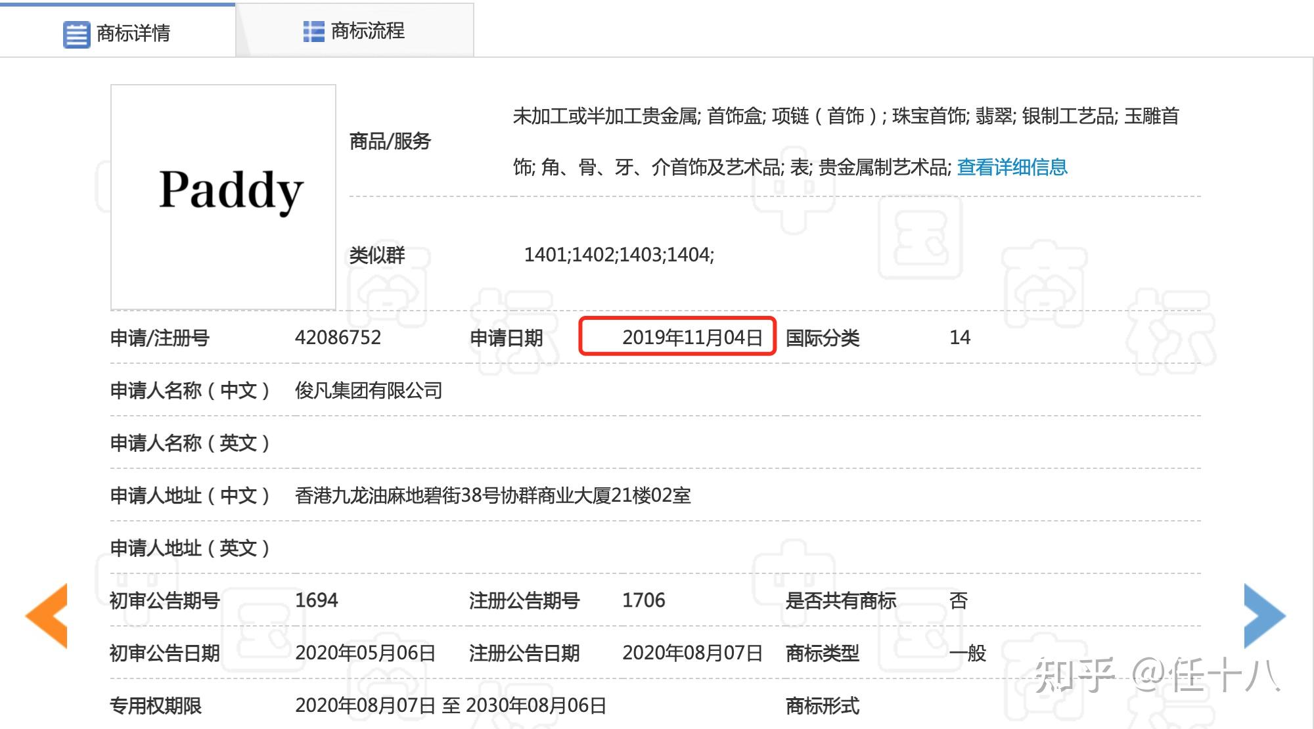Click registration announcement date 2020年08月07日
The image size is (1314, 729).
(692, 652)
